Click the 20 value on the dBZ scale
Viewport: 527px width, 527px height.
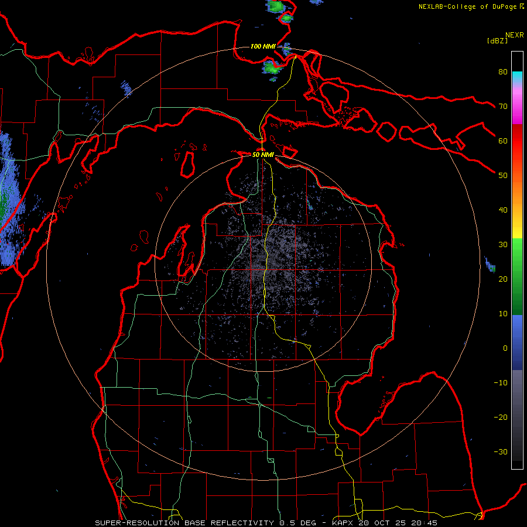coord(503,279)
